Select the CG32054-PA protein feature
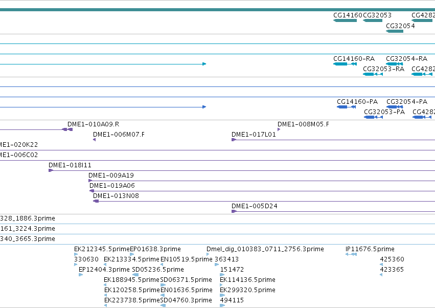This screenshot has width=435, height=308. 395,107
